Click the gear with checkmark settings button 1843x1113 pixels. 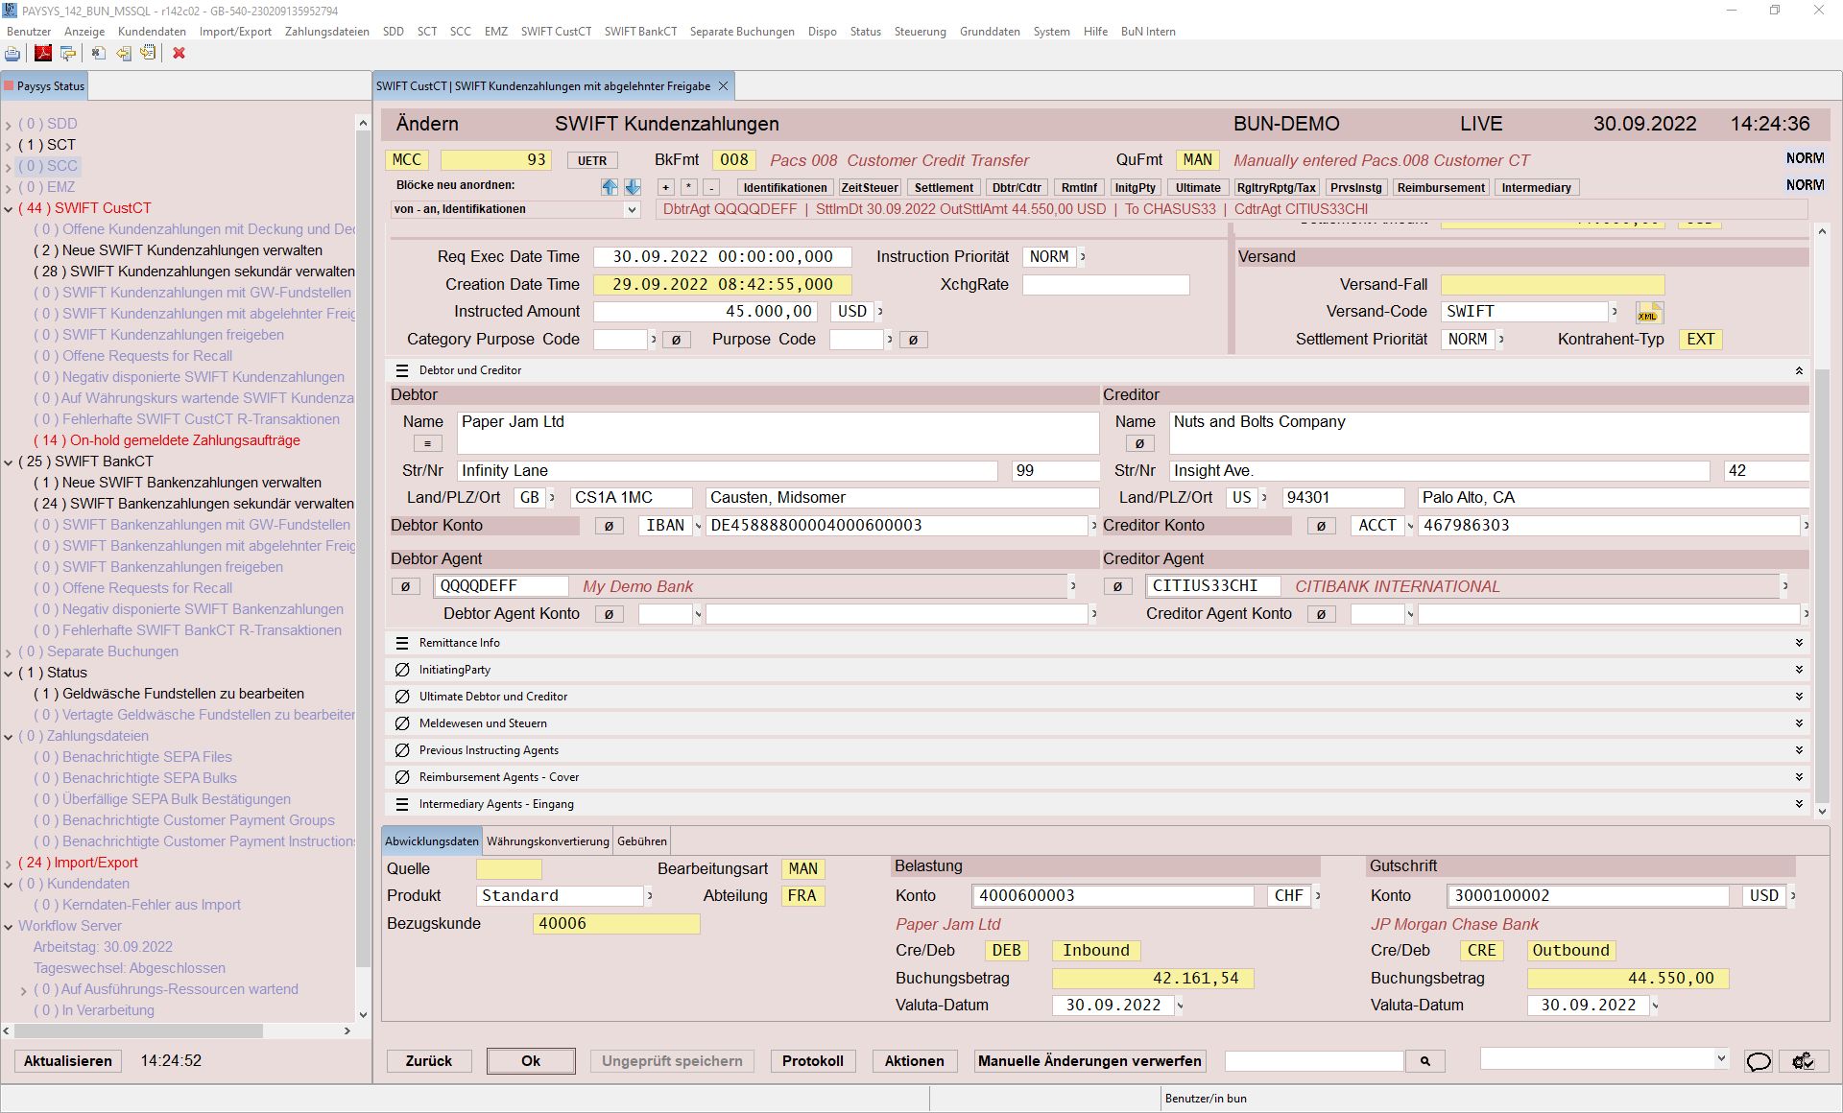[x=1803, y=1061]
